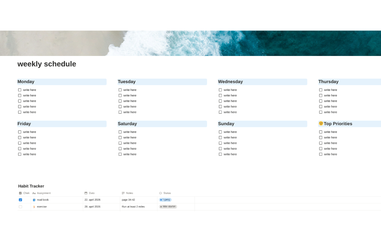Click the lines icon in the Notes column header
This screenshot has width=381, height=250.
123,193
